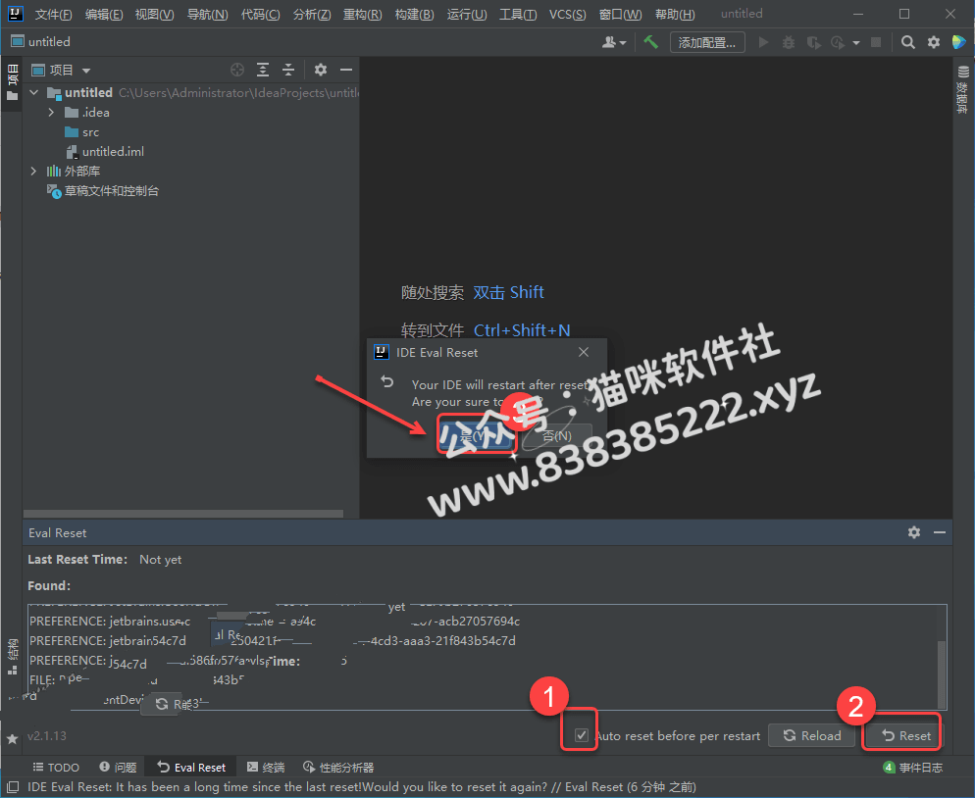Expand the .idea folder
975x798 pixels.
pos(52,113)
